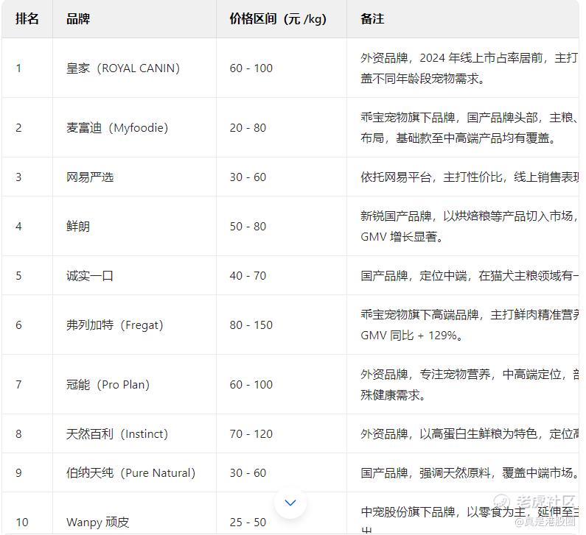Select the brand cell 皇家 (ROYAL CANIN)

point(123,68)
